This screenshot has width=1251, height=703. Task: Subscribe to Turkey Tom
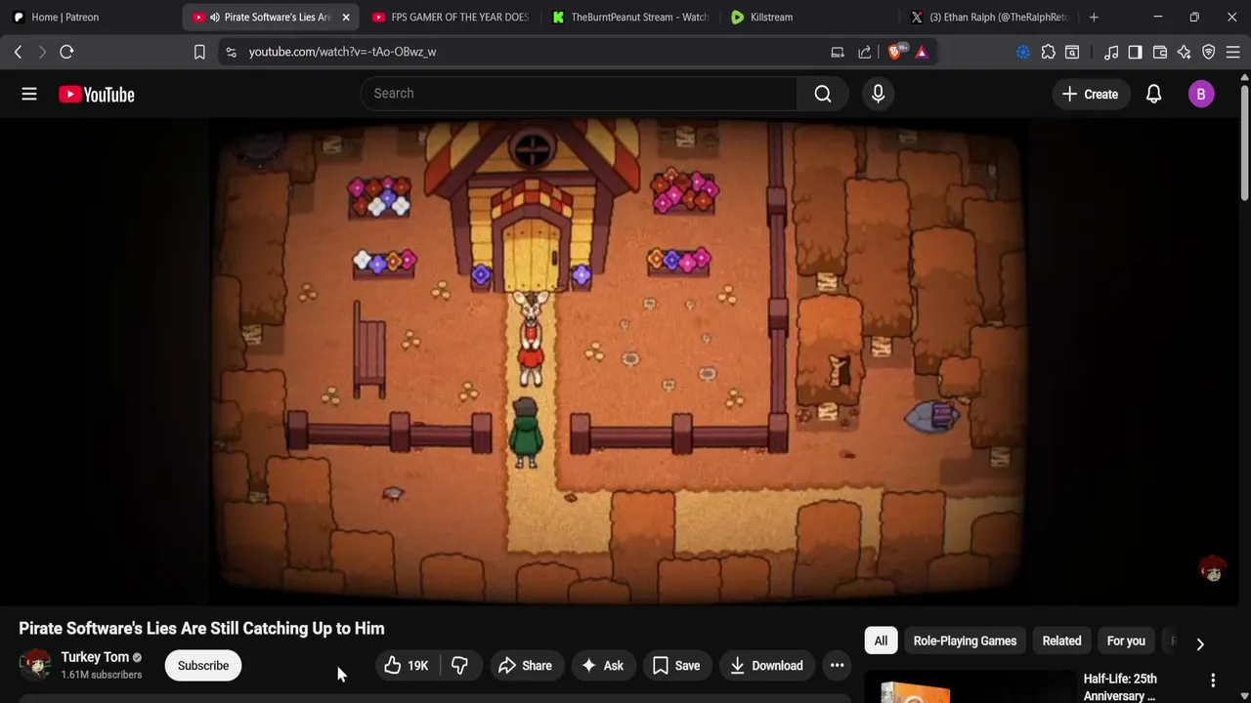[x=203, y=666]
